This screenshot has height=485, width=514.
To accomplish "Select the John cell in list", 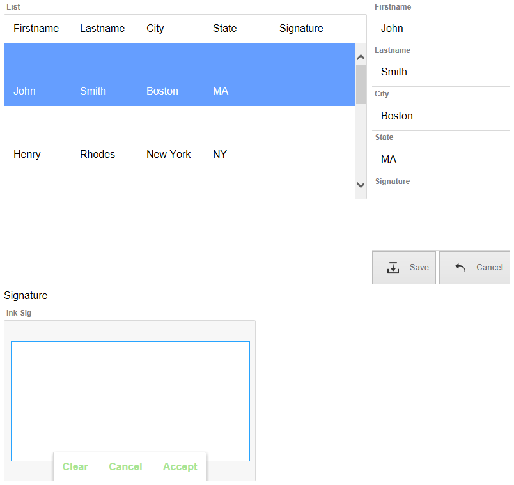I will point(24,91).
